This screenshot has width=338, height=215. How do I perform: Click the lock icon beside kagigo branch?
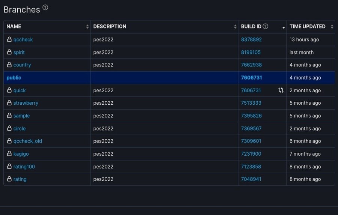pos(9,154)
